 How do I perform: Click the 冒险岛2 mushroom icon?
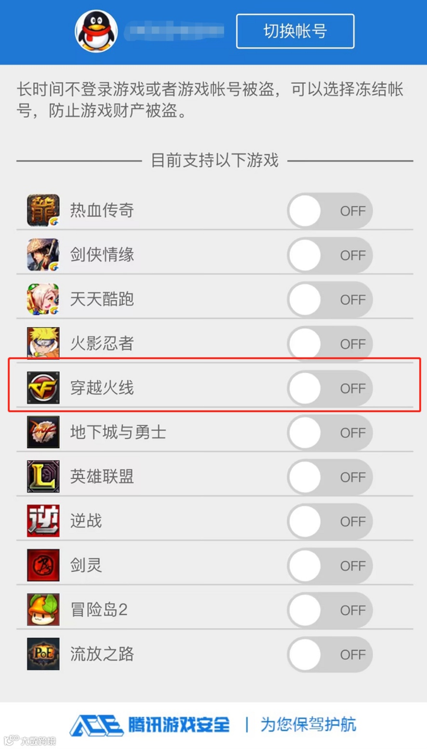(x=43, y=609)
